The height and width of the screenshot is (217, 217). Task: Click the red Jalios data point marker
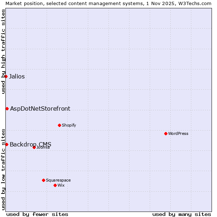coord(6,76)
